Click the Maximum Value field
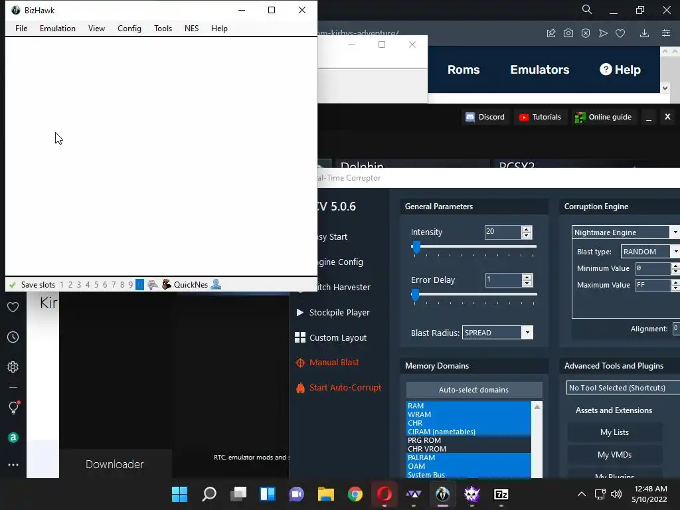The height and width of the screenshot is (510, 680). (x=653, y=286)
